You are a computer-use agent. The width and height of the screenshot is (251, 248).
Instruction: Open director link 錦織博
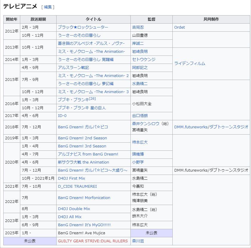coord(138,154)
